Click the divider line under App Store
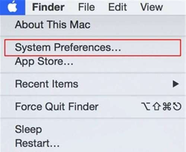Image resolution: width=186 pixels, height=152 pixels. pos(93,73)
